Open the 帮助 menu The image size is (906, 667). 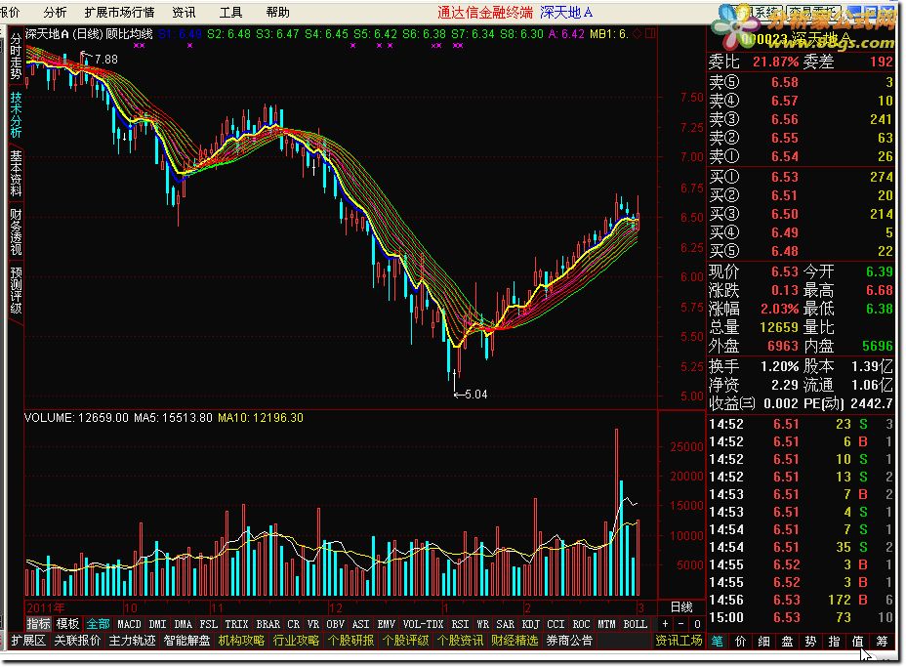pyautogui.click(x=277, y=12)
